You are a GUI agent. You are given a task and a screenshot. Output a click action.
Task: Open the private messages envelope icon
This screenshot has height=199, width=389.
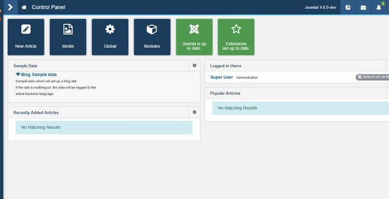coord(363,7)
